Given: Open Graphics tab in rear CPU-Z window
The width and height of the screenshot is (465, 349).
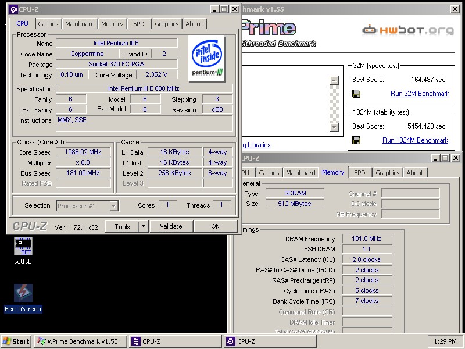Looking at the screenshot, I should click(x=387, y=173).
